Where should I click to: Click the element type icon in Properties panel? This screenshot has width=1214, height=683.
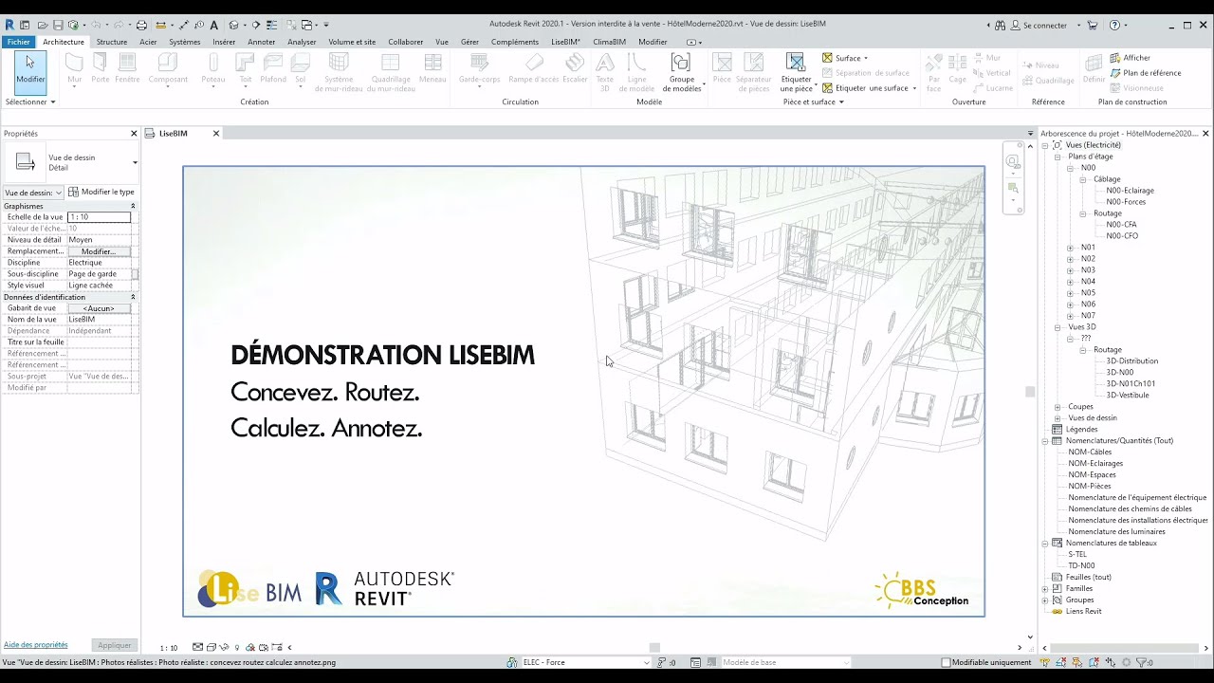pos(26,162)
